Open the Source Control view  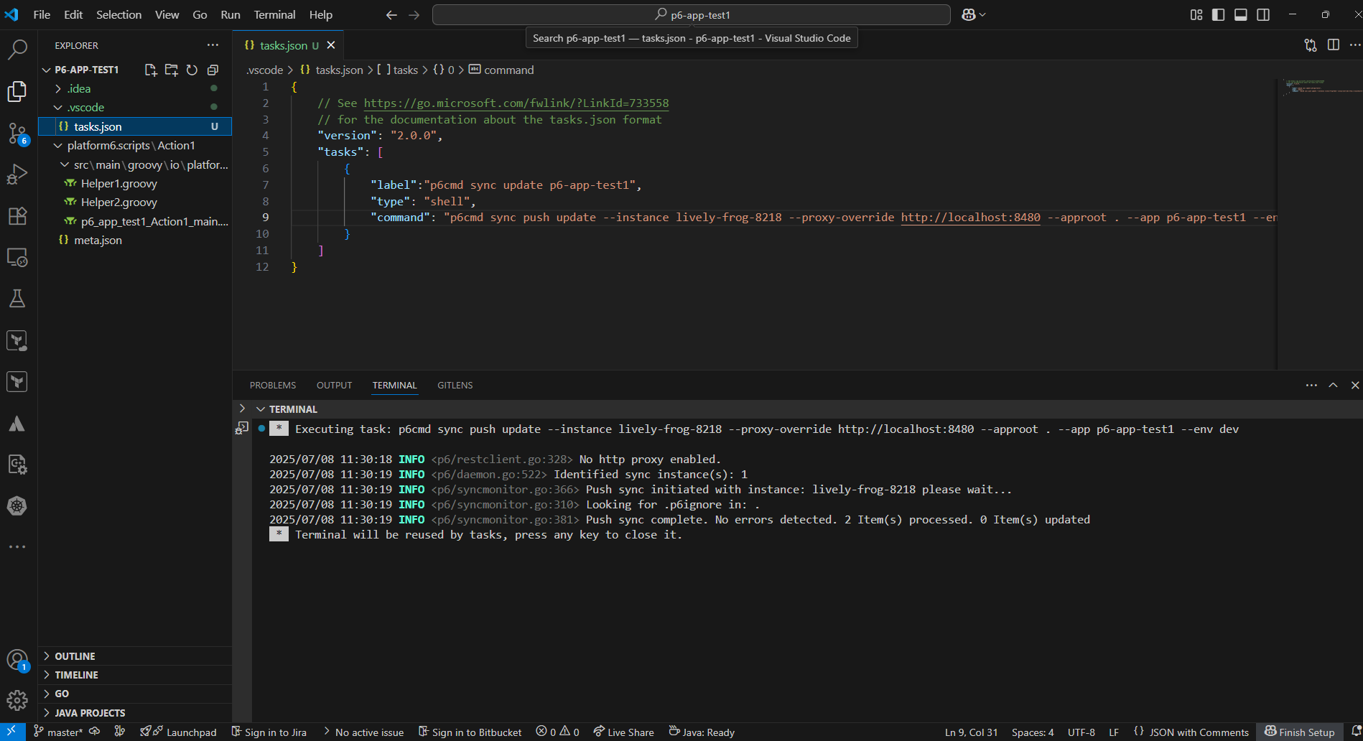tap(17, 133)
